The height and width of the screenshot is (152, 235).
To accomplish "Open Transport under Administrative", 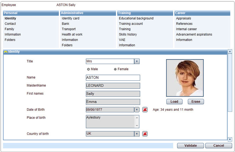I will click(69, 29).
